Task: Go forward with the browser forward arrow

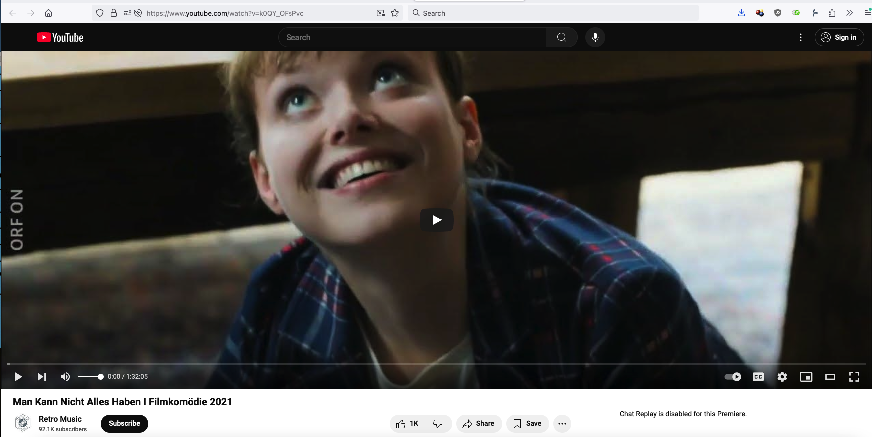Action: [x=31, y=13]
